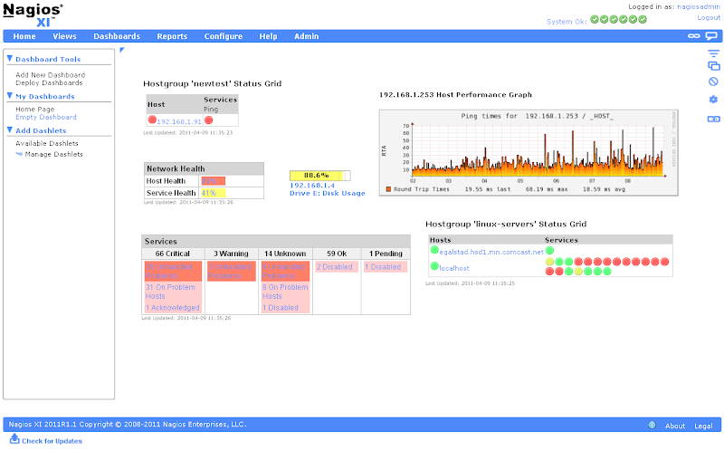The image size is (724, 450).
Task: Click the filter icon in right sidebar
Action: [x=712, y=53]
